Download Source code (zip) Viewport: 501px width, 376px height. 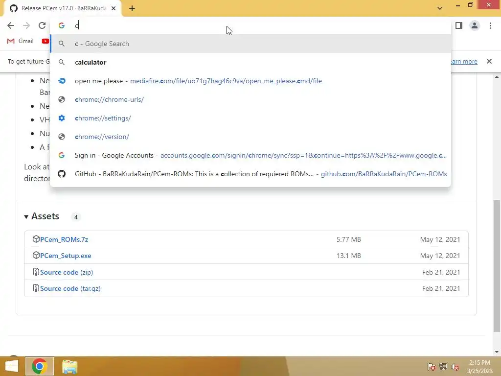tap(67, 272)
